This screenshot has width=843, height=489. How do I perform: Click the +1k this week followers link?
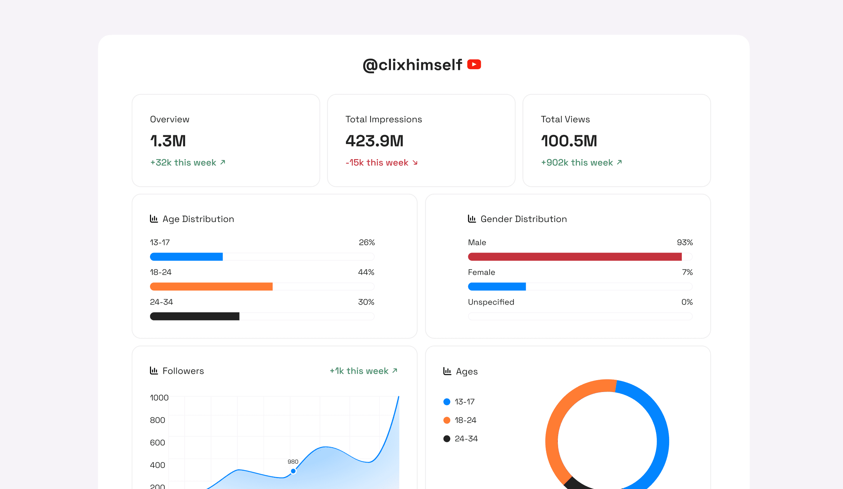tap(363, 371)
